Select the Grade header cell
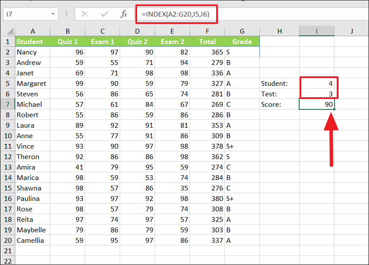This screenshot has height=265, width=369. click(242, 41)
